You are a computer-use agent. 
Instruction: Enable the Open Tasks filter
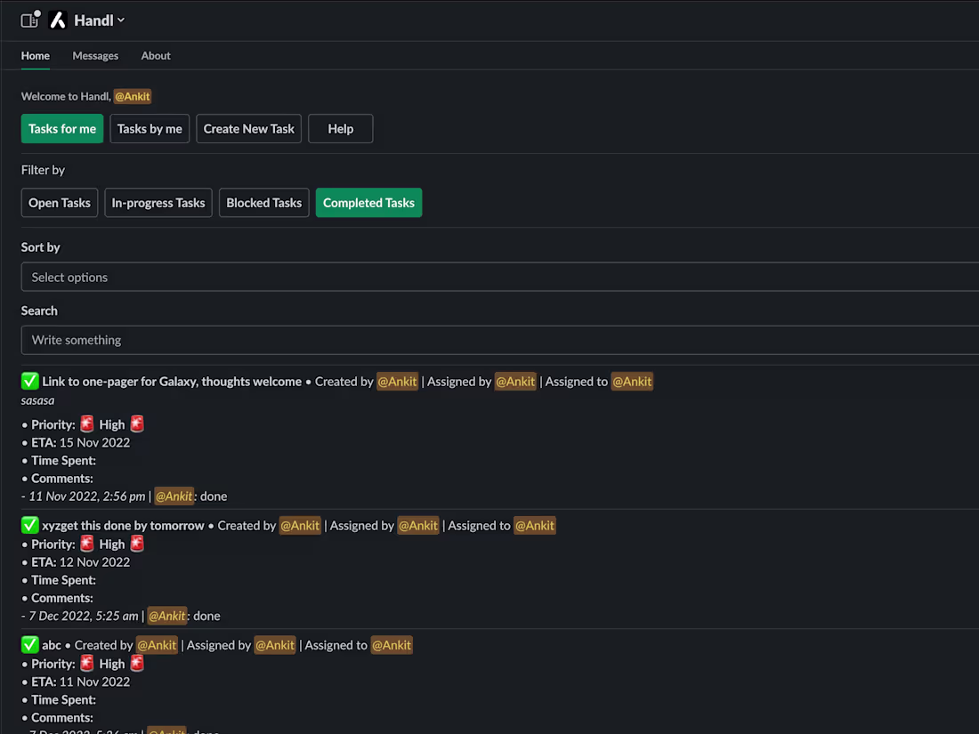tap(59, 203)
